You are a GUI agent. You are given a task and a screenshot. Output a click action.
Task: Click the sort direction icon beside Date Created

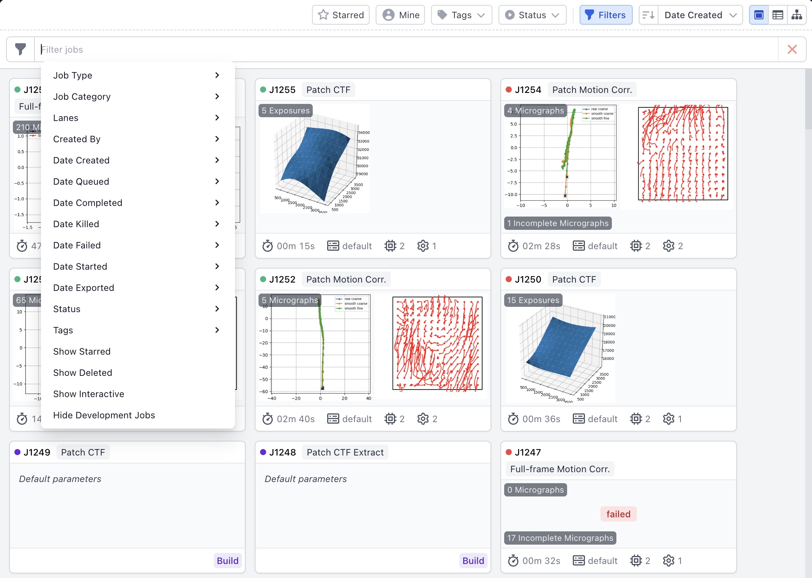point(649,15)
